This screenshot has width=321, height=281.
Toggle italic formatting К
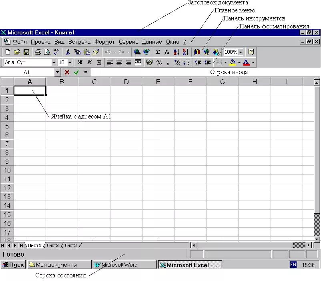tap(90, 62)
